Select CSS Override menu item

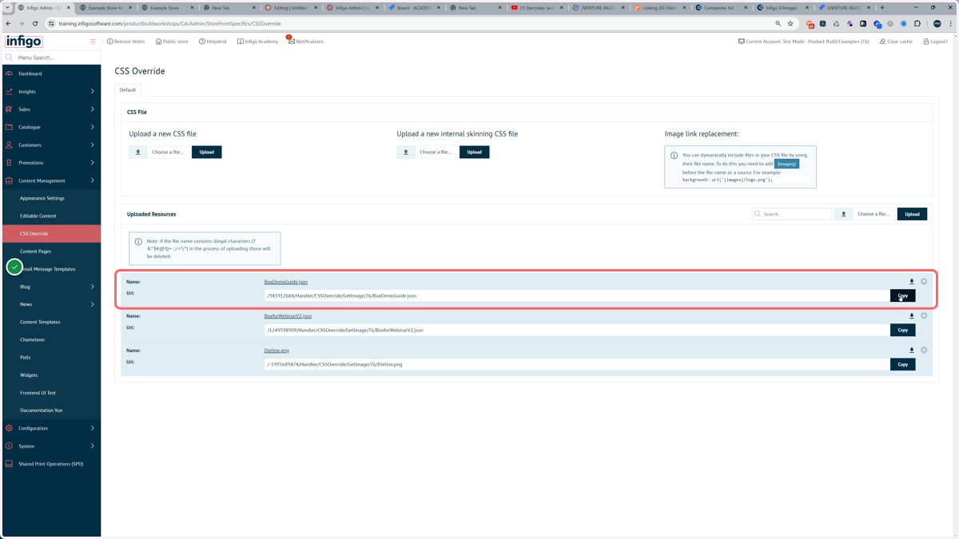pyautogui.click(x=51, y=234)
